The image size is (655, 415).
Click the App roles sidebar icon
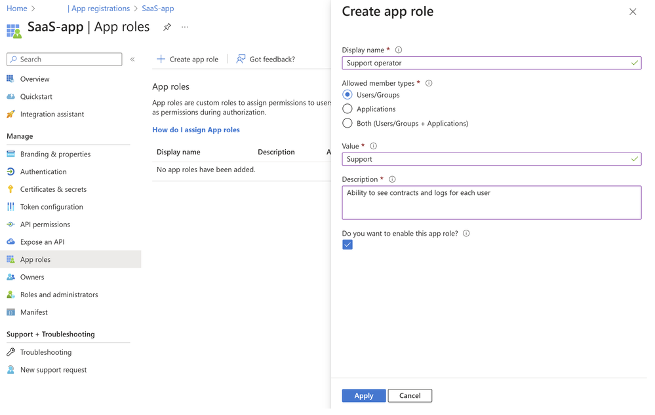tap(10, 259)
